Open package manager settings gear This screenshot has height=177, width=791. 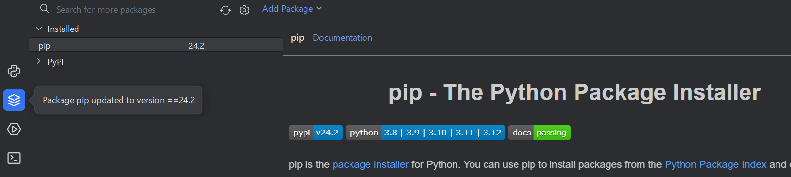click(x=244, y=10)
